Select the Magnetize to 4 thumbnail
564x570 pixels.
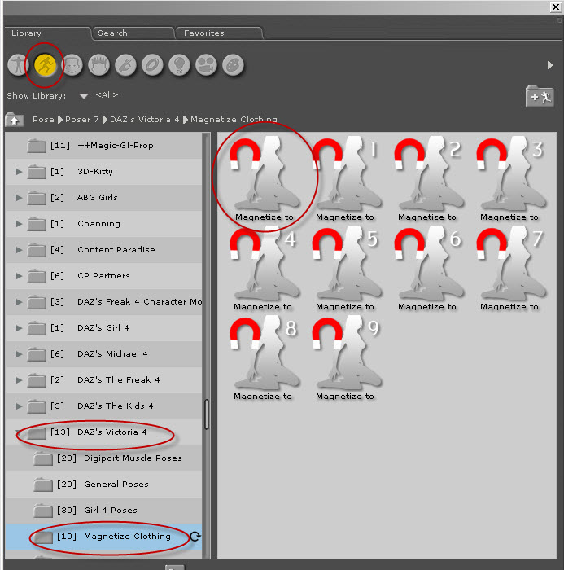(264, 268)
